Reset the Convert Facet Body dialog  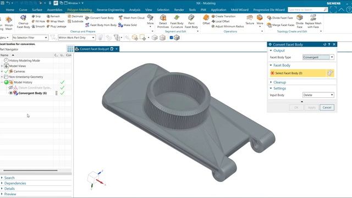324,45
